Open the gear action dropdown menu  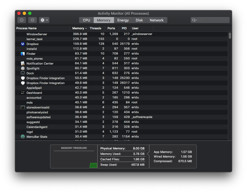44,20
